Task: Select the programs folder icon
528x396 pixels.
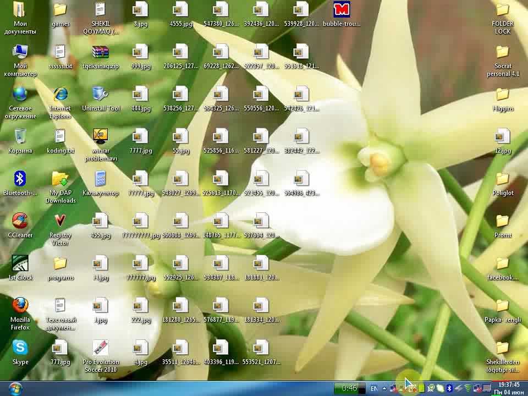Action: [x=61, y=263]
